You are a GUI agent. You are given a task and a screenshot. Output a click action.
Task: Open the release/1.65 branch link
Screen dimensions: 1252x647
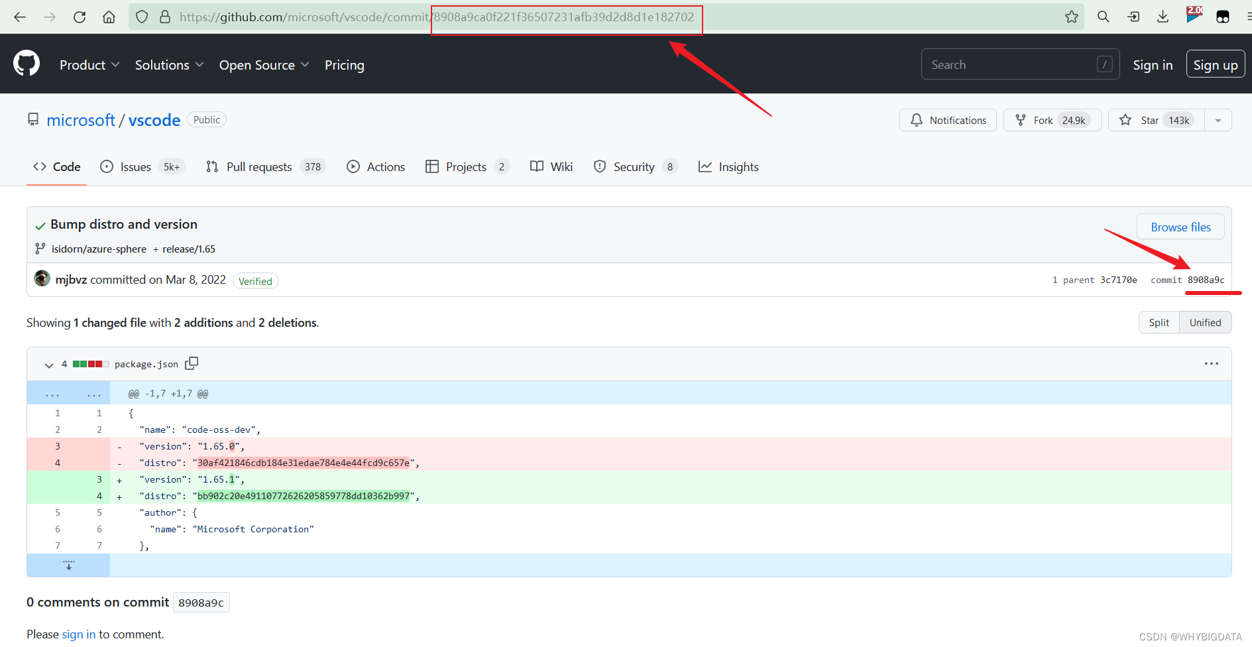point(189,249)
